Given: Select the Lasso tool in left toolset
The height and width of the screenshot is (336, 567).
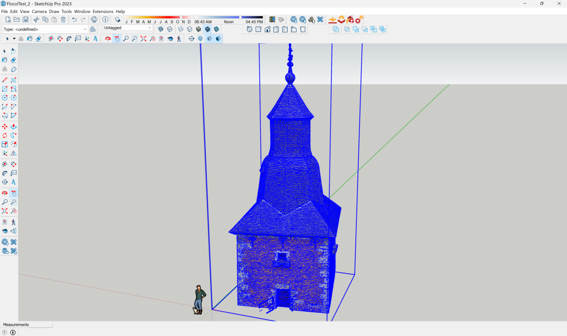Looking at the screenshot, I should (x=13, y=51).
